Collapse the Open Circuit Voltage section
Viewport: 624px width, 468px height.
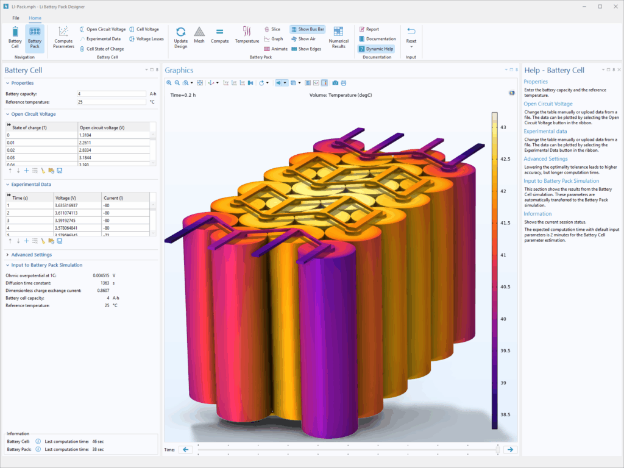tap(34, 114)
